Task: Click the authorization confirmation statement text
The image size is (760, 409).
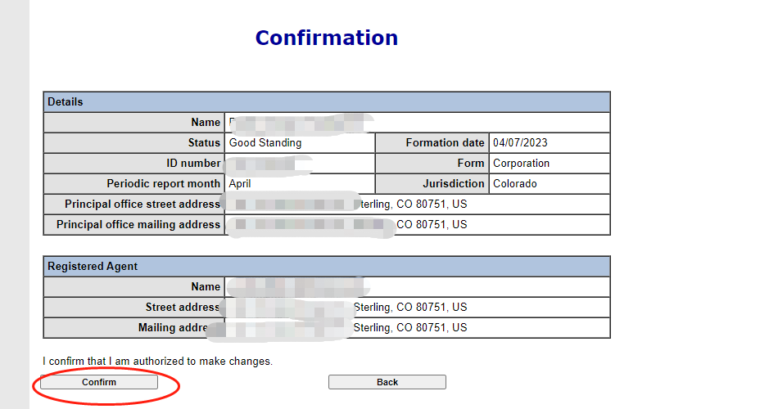Action: pyautogui.click(x=157, y=361)
